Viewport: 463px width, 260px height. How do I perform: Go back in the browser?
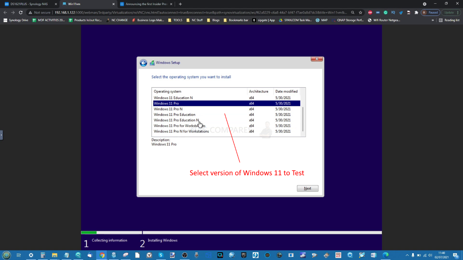pyautogui.click(x=5, y=13)
